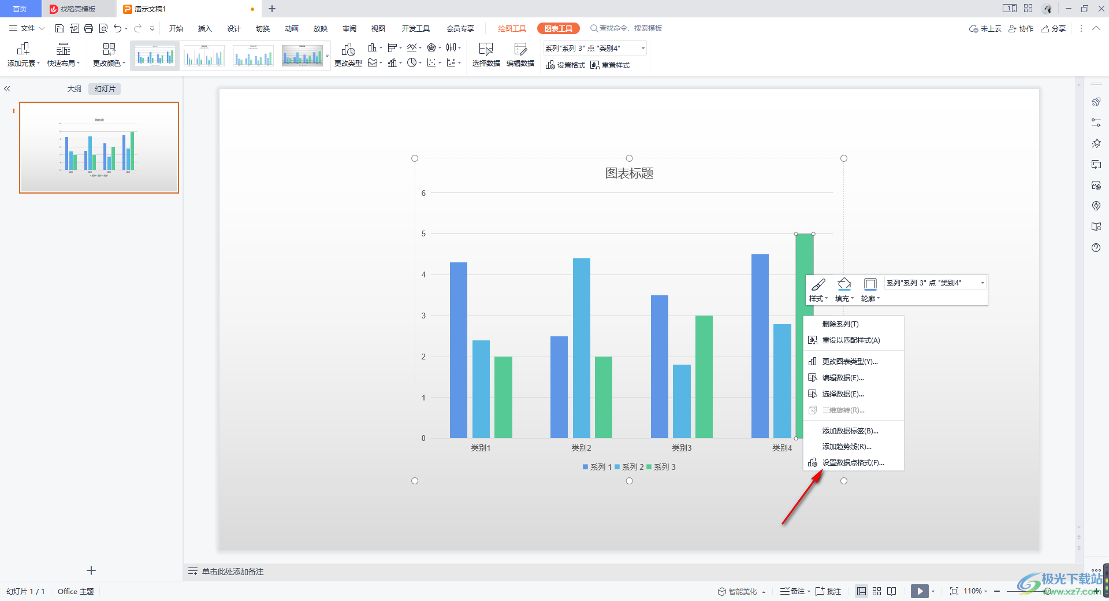Collapse the slide panel with double chevron

[7, 89]
